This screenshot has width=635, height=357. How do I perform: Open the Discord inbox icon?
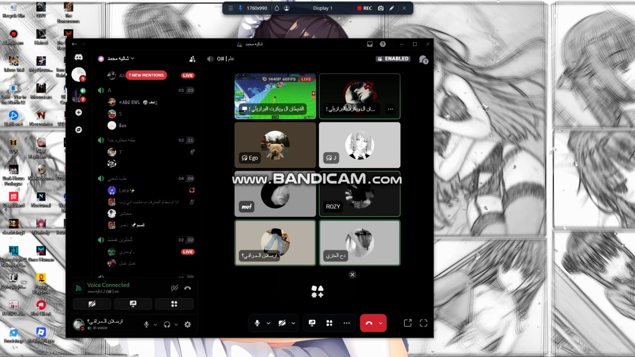(x=370, y=44)
